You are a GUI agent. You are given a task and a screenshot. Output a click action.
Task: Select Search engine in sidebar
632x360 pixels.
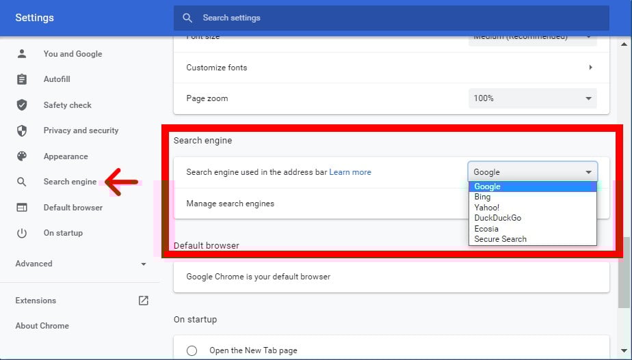coord(70,182)
